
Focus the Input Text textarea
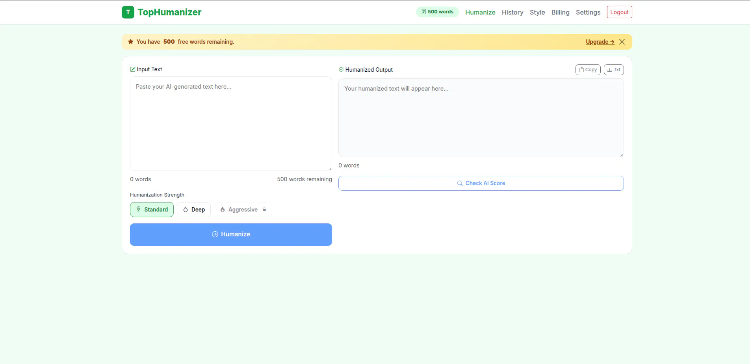[x=231, y=124]
